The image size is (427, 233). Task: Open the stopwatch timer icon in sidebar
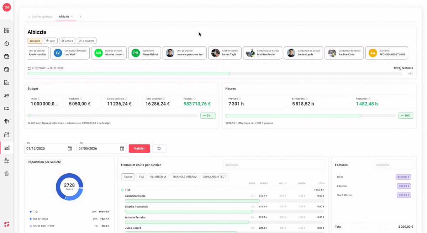pyautogui.click(x=7, y=43)
